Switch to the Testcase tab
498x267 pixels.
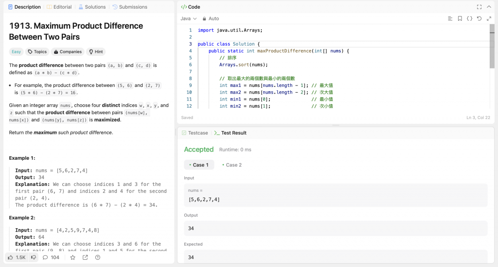point(195,133)
